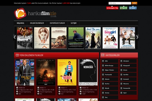This screenshot has height=101, width=152.
Task: Go to EN POPÜLER FILMLER menu item
Action: tap(57, 23)
